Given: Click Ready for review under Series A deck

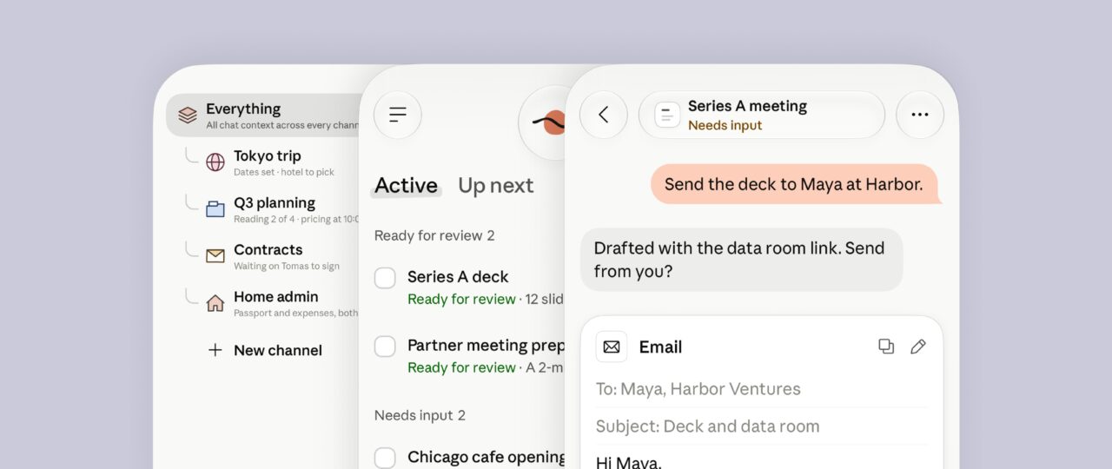Looking at the screenshot, I should 461,299.
